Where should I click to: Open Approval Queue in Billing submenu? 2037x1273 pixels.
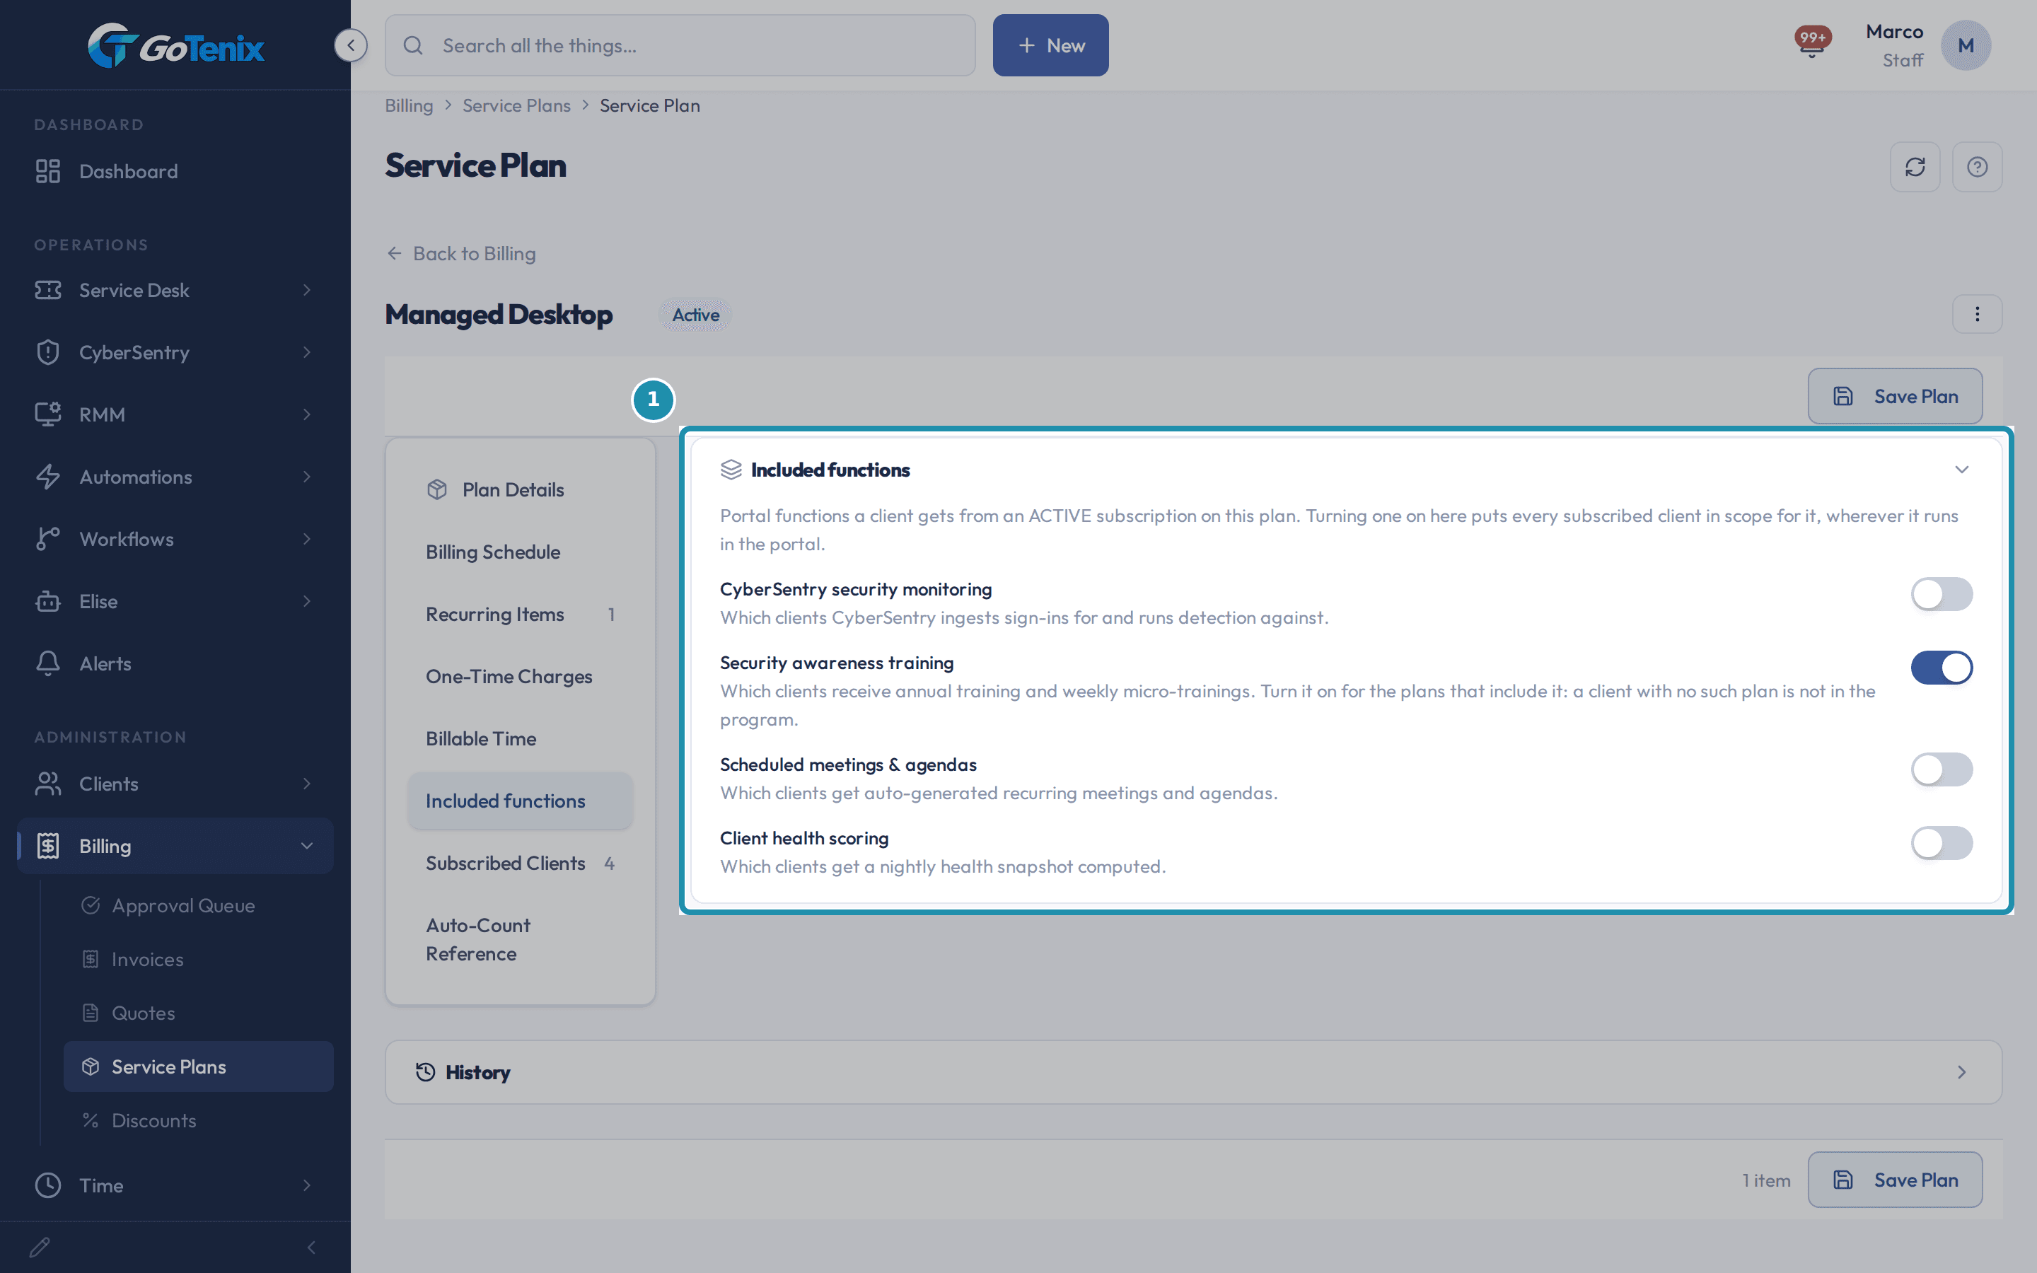(x=199, y=905)
